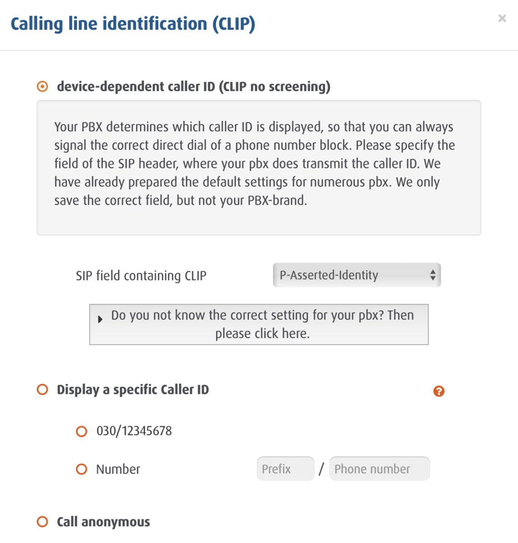Screen dimensions: 518x543
Task: Click into the Phone number field
Action: [379, 469]
